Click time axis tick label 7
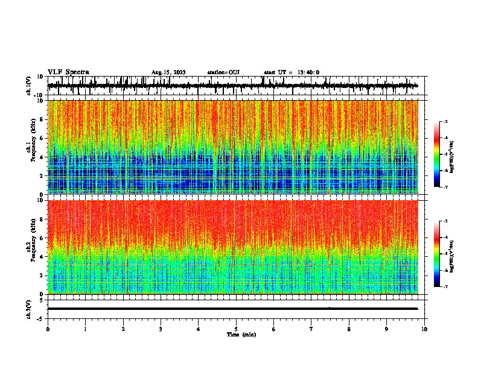478x369 pixels. tap(311, 329)
